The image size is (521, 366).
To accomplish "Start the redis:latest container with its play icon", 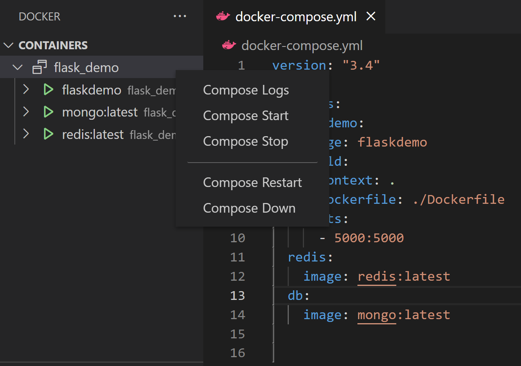I will coord(48,135).
